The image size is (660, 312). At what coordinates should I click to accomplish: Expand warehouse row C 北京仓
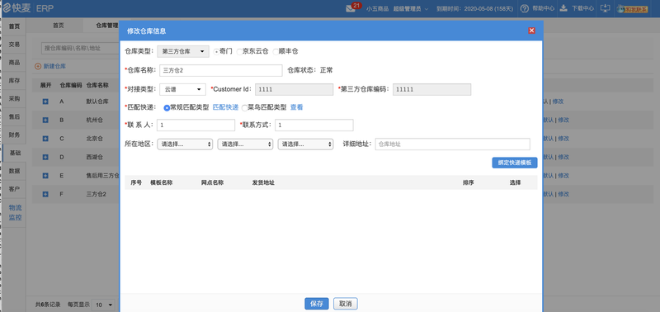45,139
